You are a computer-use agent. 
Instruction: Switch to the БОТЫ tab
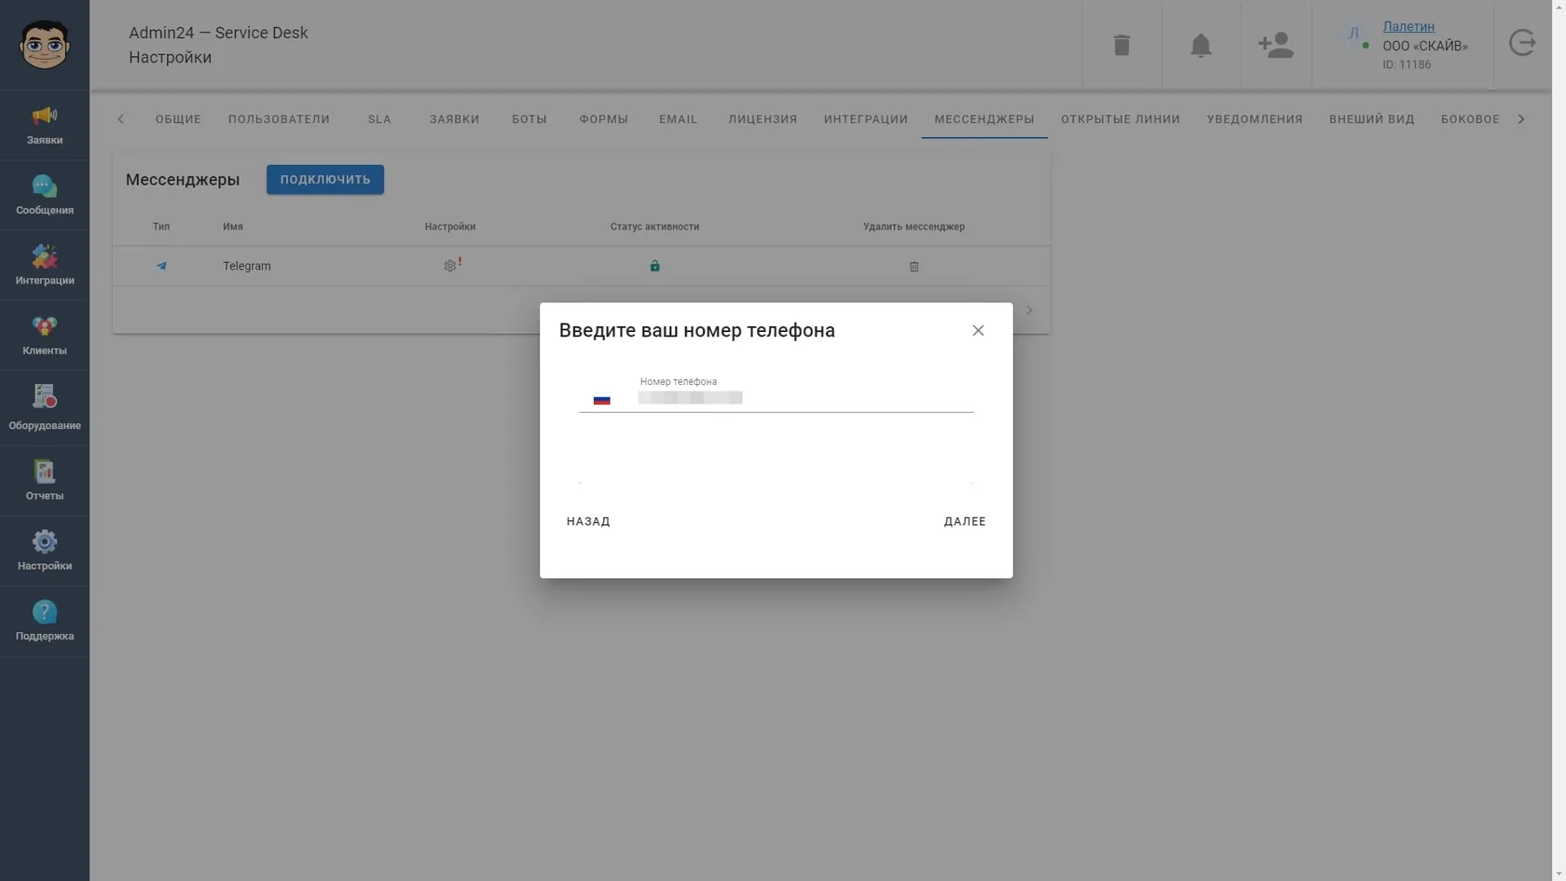[x=529, y=119]
